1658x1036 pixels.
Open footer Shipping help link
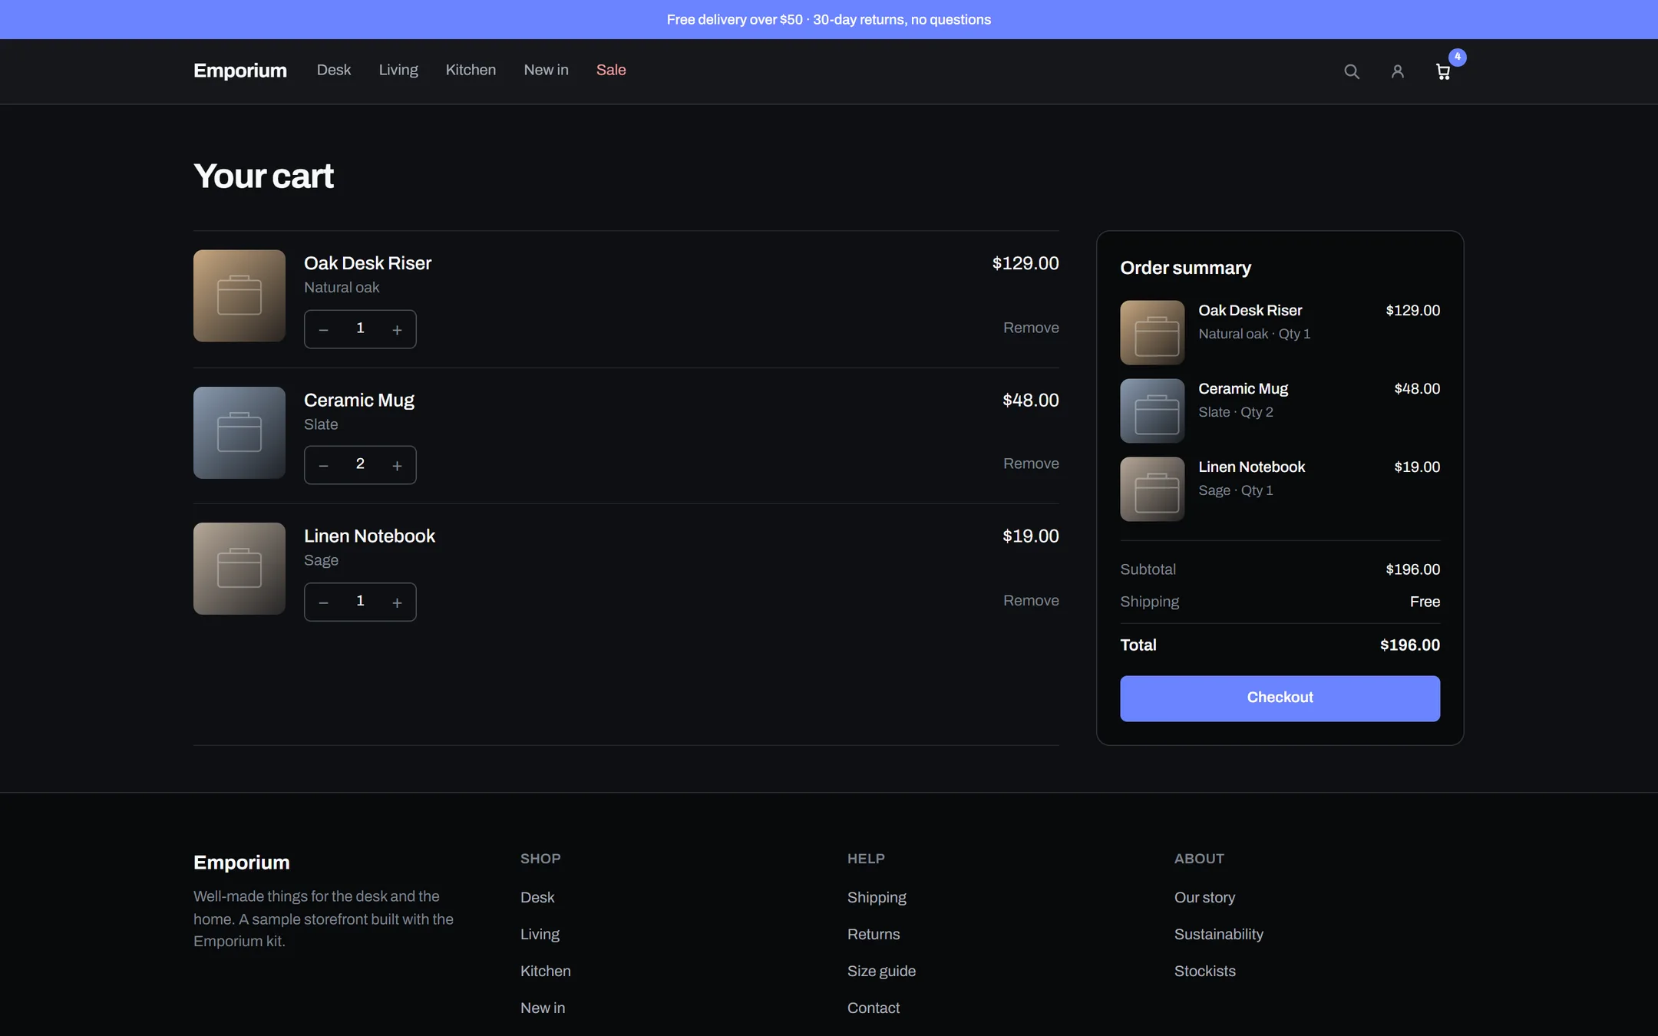click(x=877, y=897)
